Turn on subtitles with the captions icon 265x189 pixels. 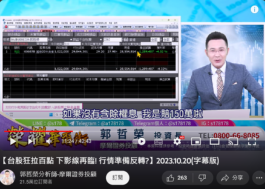tap(158, 141)
